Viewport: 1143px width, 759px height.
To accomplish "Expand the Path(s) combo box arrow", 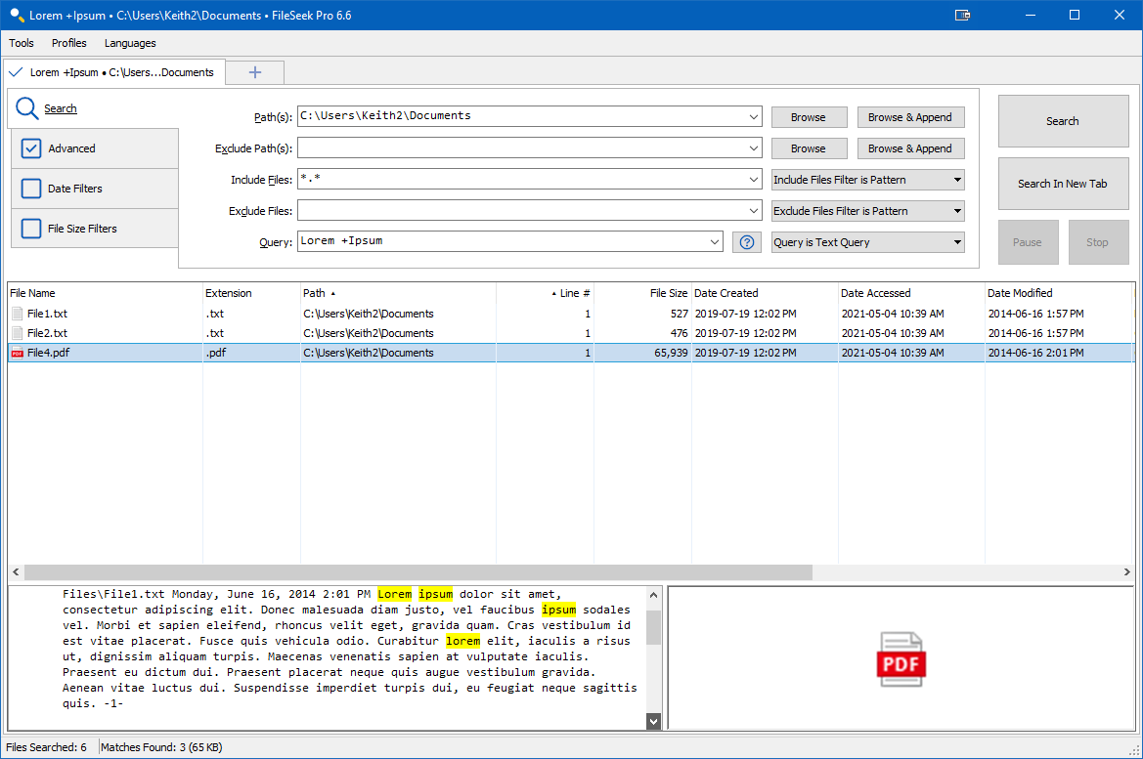I will (x=753, y=117).
